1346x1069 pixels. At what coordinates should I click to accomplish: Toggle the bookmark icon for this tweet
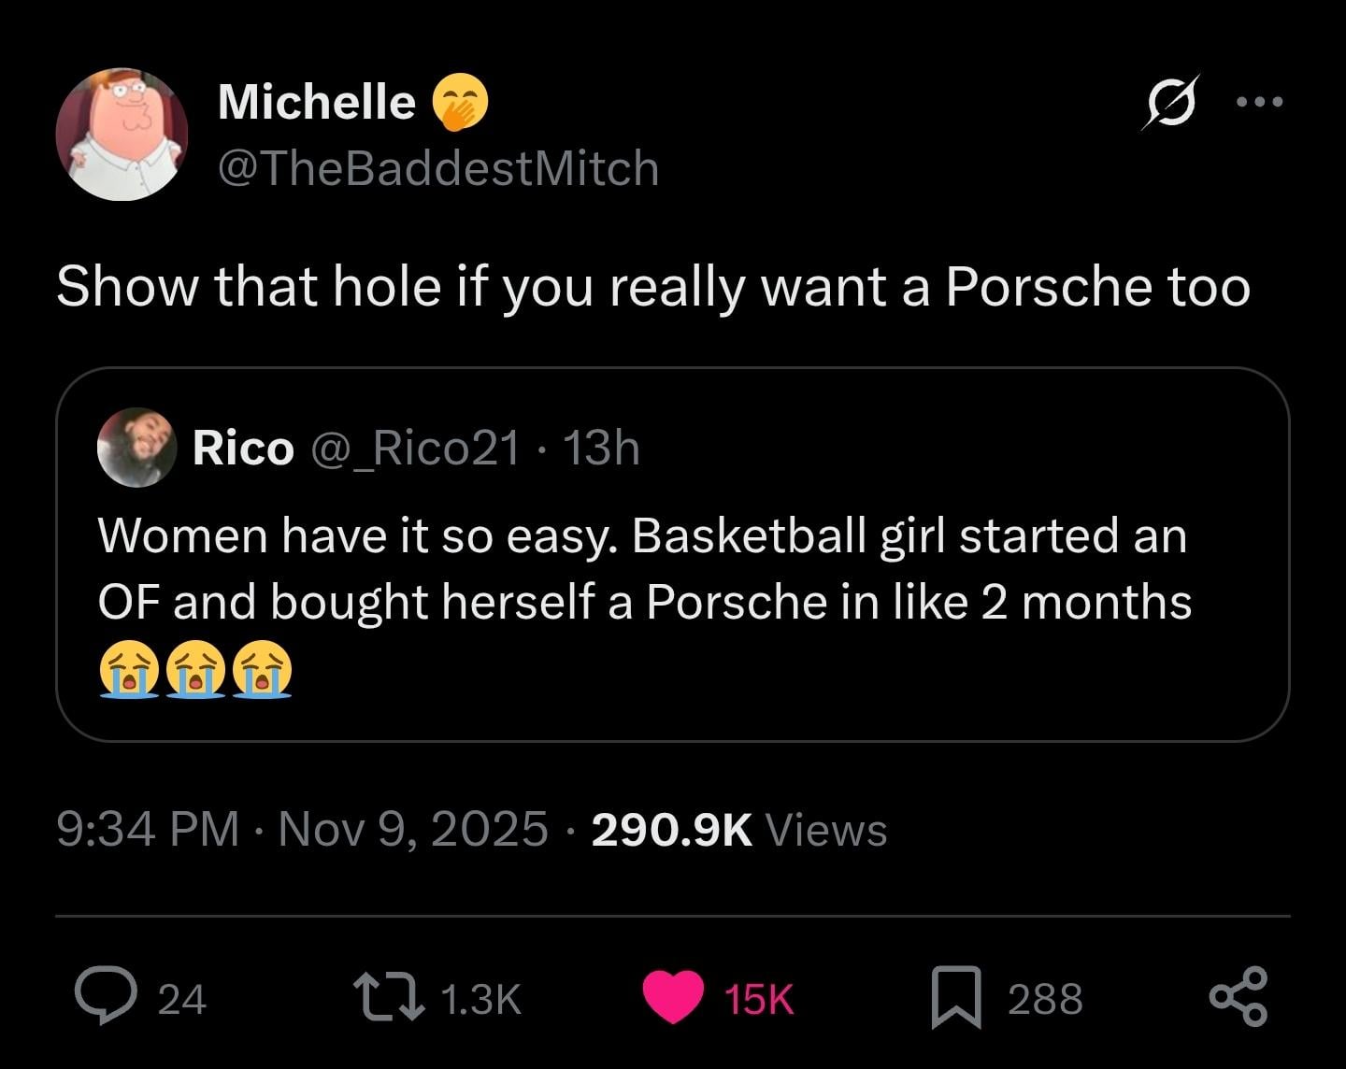point(956,998)
